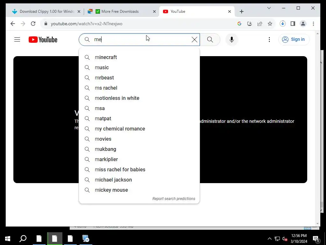Select the markiplier suggestion
The image size is (326, 245).
(x=139, y=160)
